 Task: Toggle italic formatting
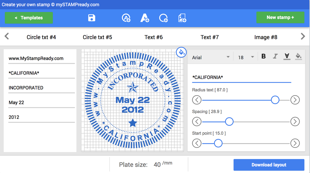coord(275,56)
